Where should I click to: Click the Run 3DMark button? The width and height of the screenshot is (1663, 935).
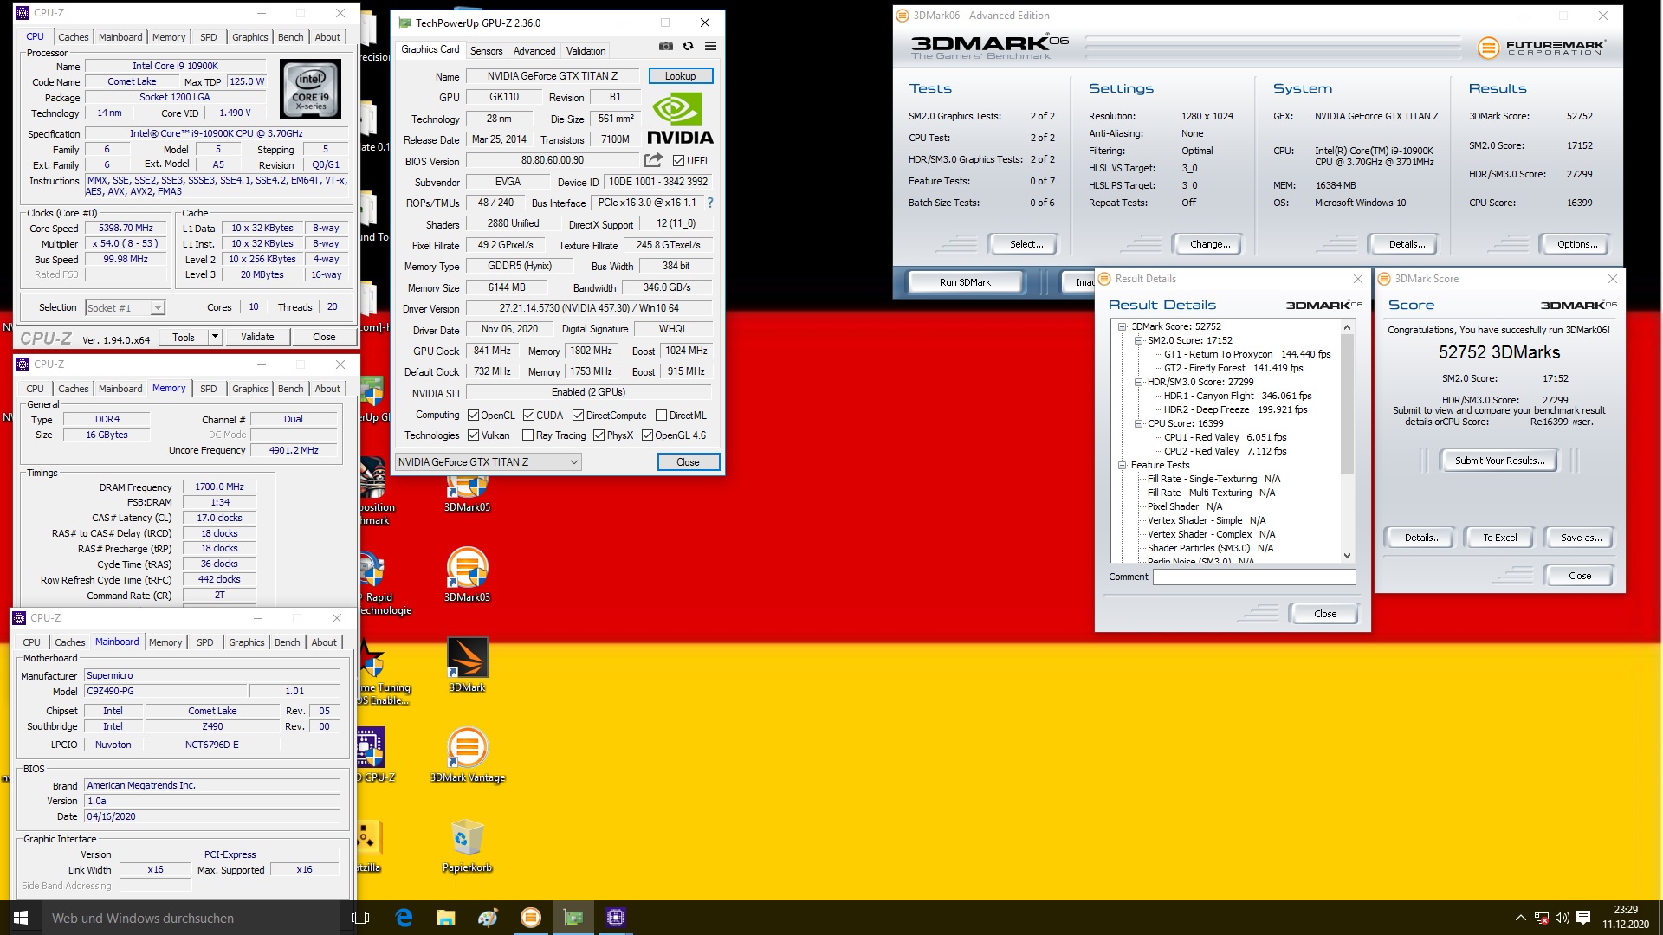tap(965, 282)
